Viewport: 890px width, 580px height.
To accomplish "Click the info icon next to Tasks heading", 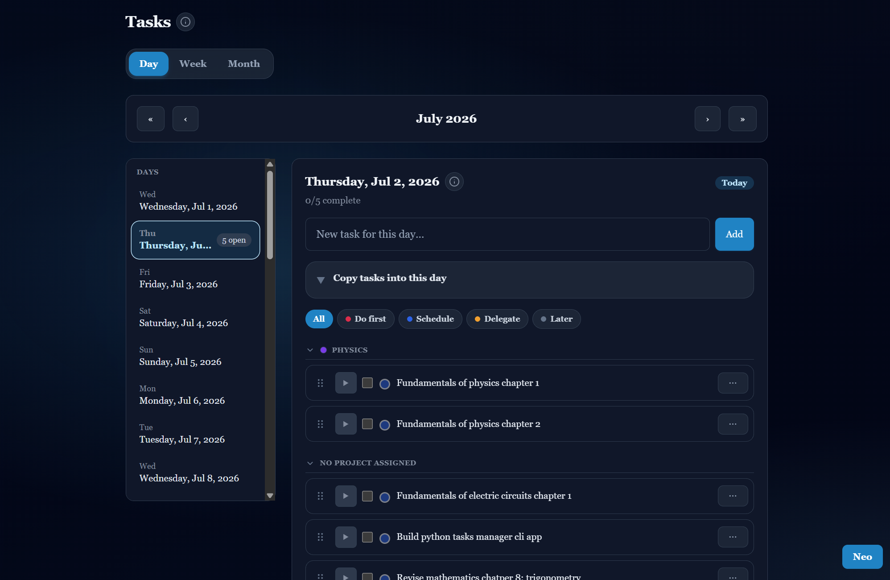I will (x=185, y=22).
